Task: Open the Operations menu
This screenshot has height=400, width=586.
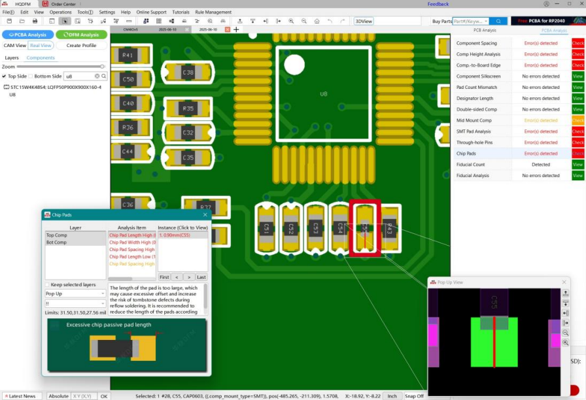Action: 61,12
